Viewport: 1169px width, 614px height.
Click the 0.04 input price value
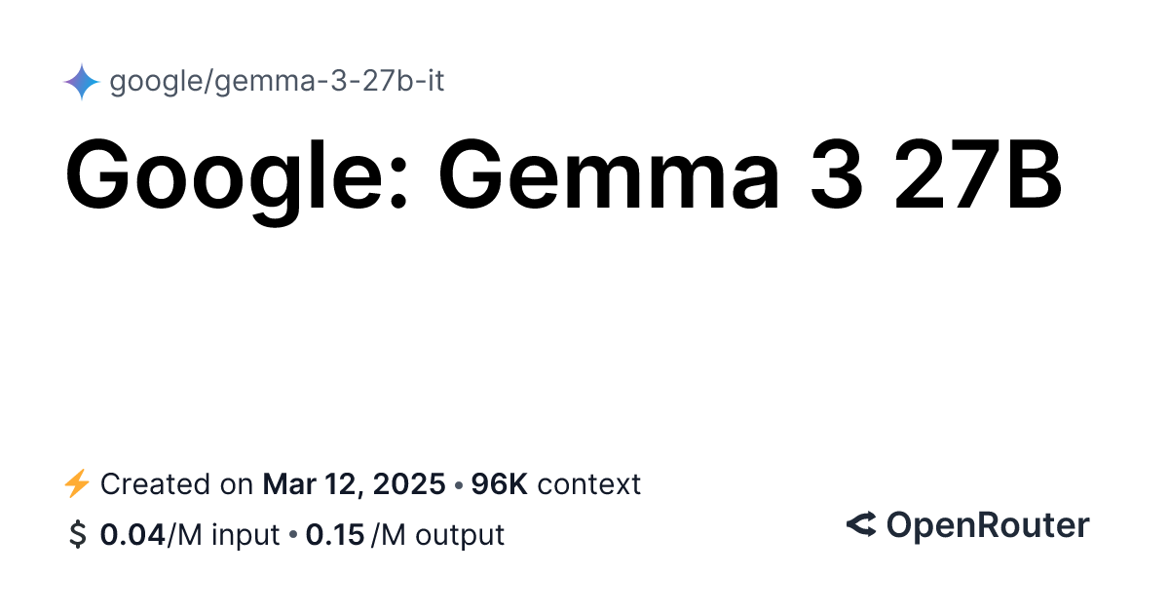pyautogui.click(x=133, y=535)
